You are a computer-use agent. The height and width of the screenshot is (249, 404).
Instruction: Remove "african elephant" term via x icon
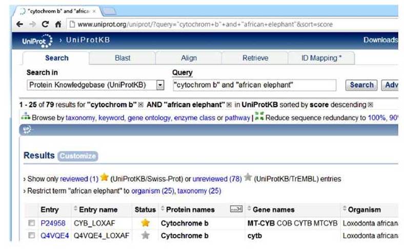click(x=229, y=105)
